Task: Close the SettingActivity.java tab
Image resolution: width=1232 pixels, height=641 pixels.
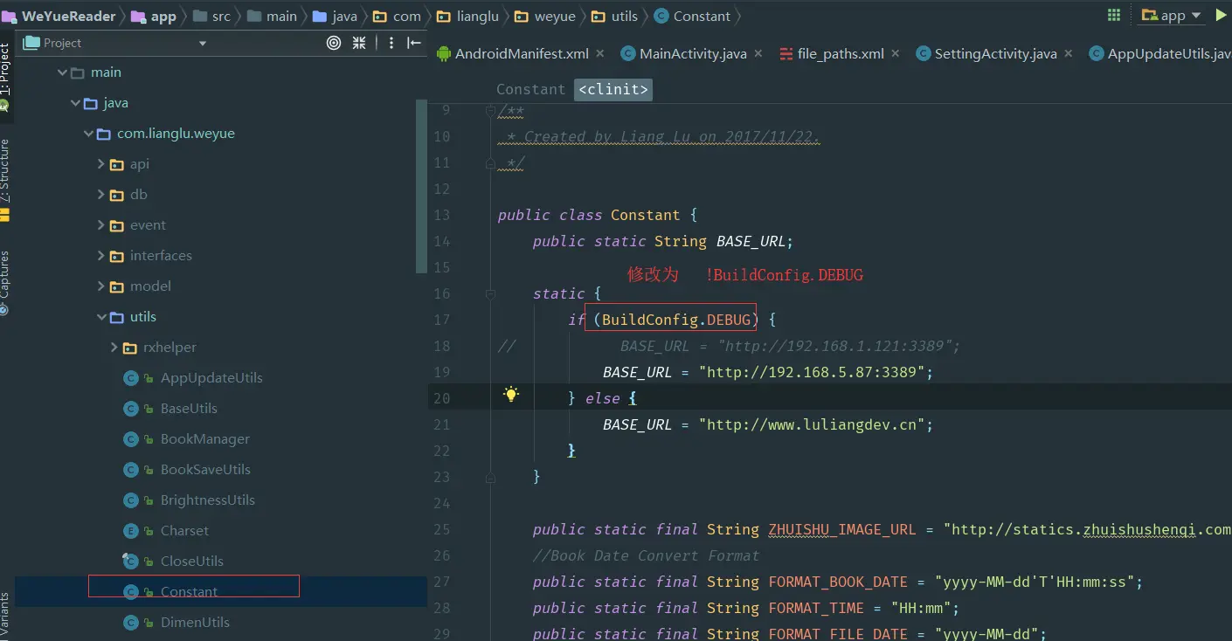Action: tap(1069, 53)
